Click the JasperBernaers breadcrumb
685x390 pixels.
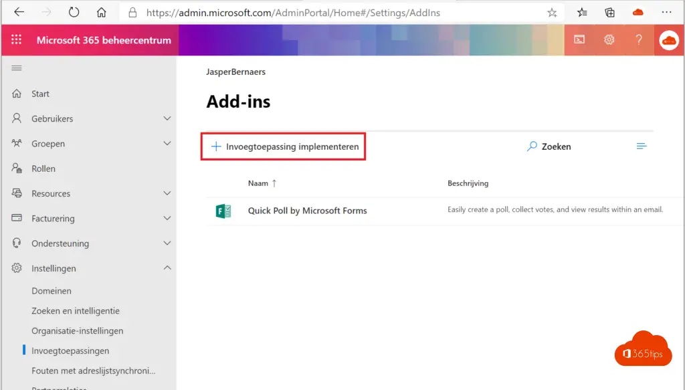point(236,72)
